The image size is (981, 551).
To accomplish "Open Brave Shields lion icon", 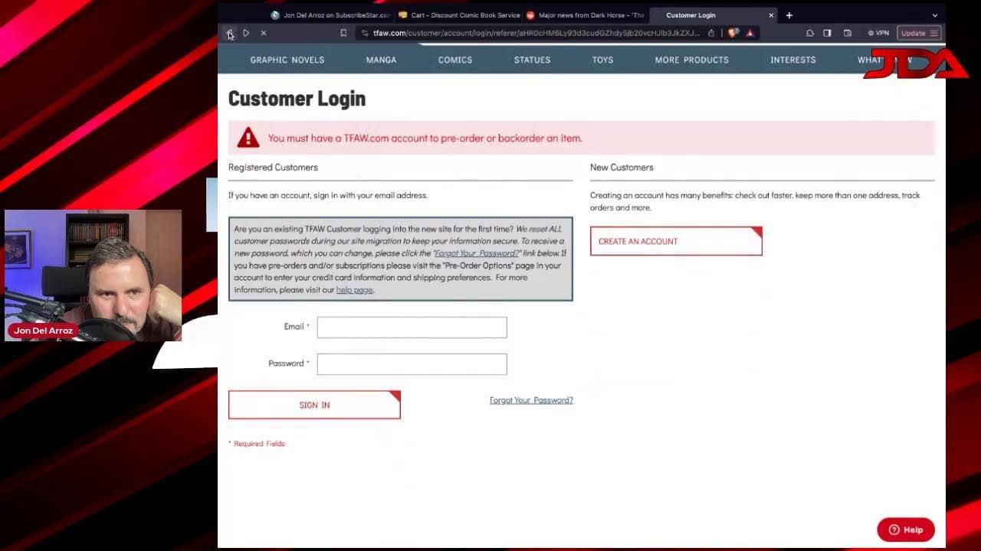I will click(733, 33).
